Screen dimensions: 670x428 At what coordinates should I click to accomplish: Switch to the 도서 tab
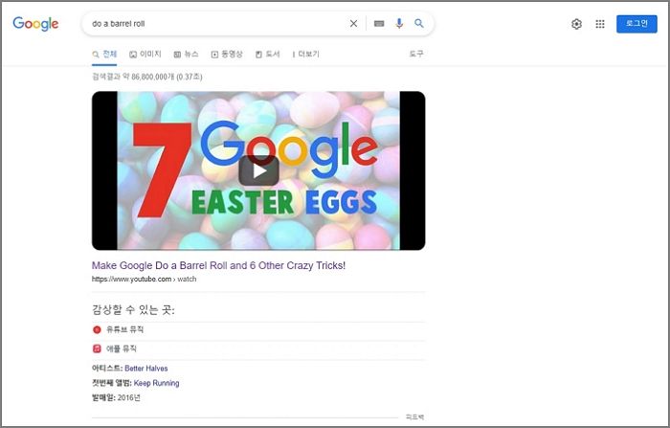pyautogui.click(x=267, y=55)
